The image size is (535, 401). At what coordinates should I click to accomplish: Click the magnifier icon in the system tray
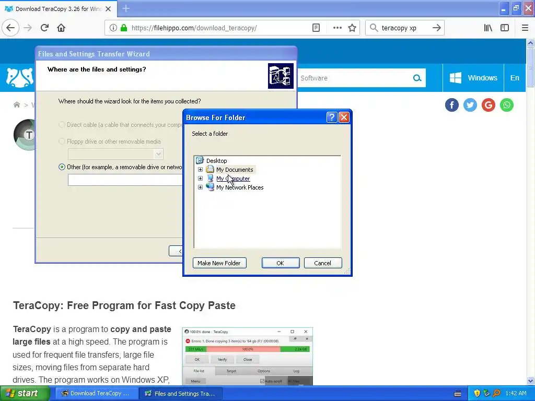click(496, 394)
